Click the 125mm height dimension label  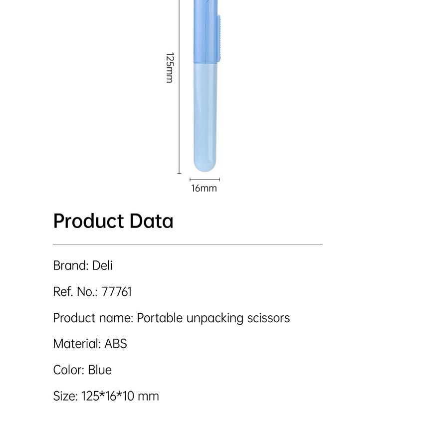[170, 67]
